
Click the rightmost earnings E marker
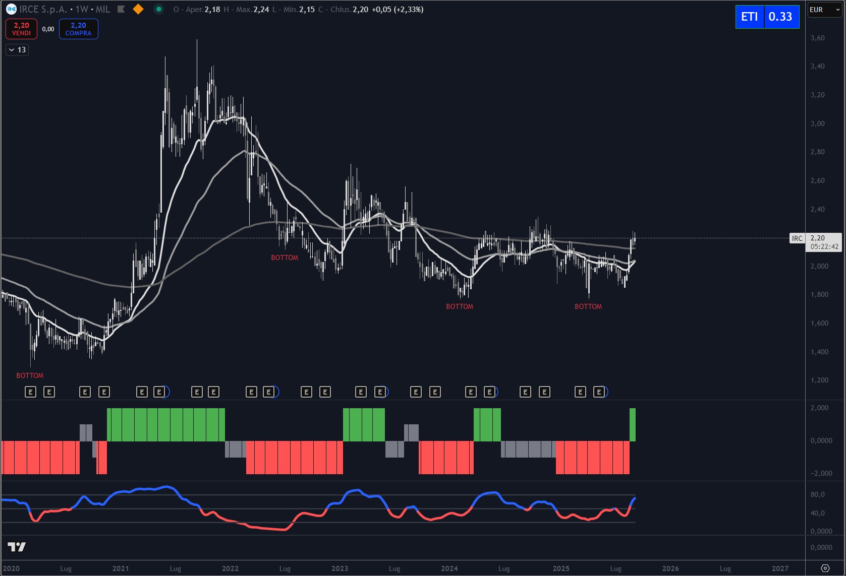click(599, 392)
